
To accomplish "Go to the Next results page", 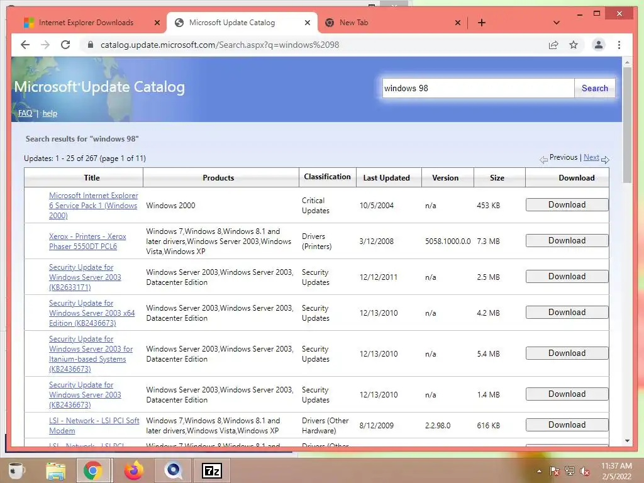I will (x=591, y=157).
